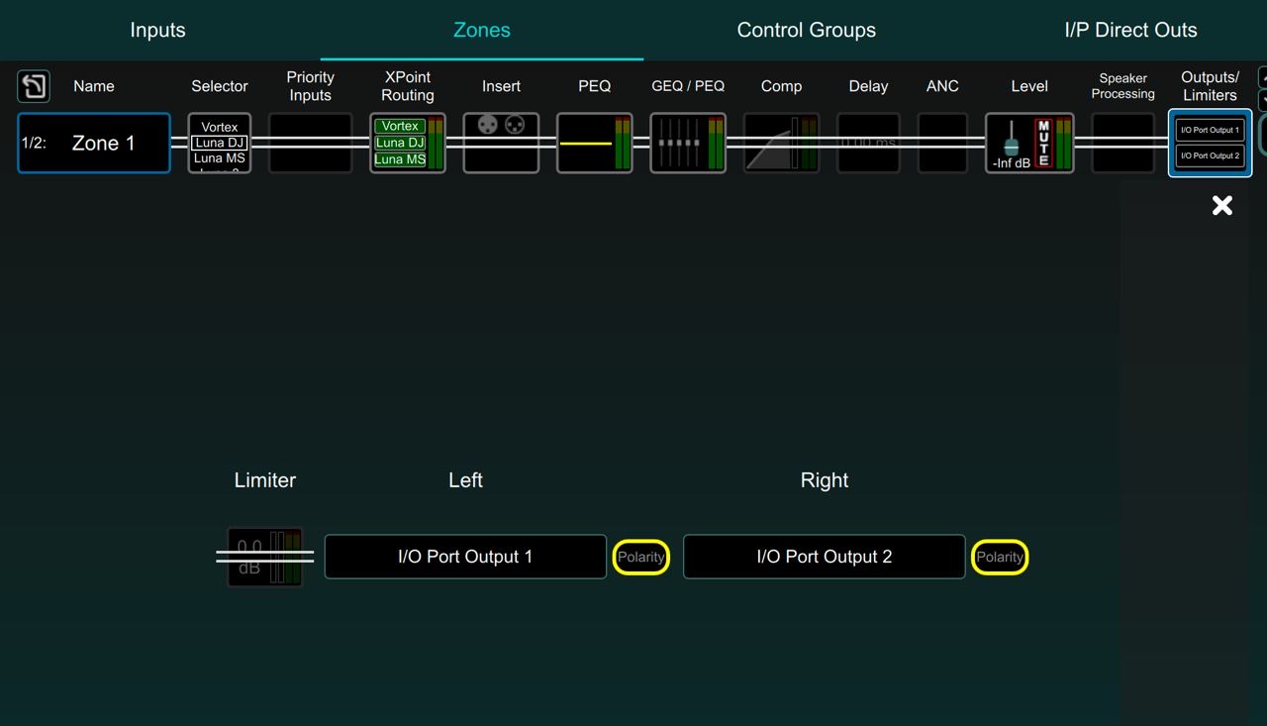Screen dimensions: 1267x726
Task: Toggle Polarity for the Left output
Action: point(640,557)
